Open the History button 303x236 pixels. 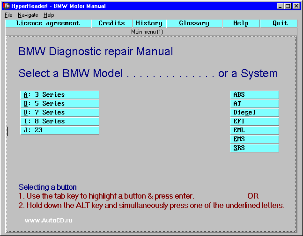pyautogui.click(x=149, y=23)
